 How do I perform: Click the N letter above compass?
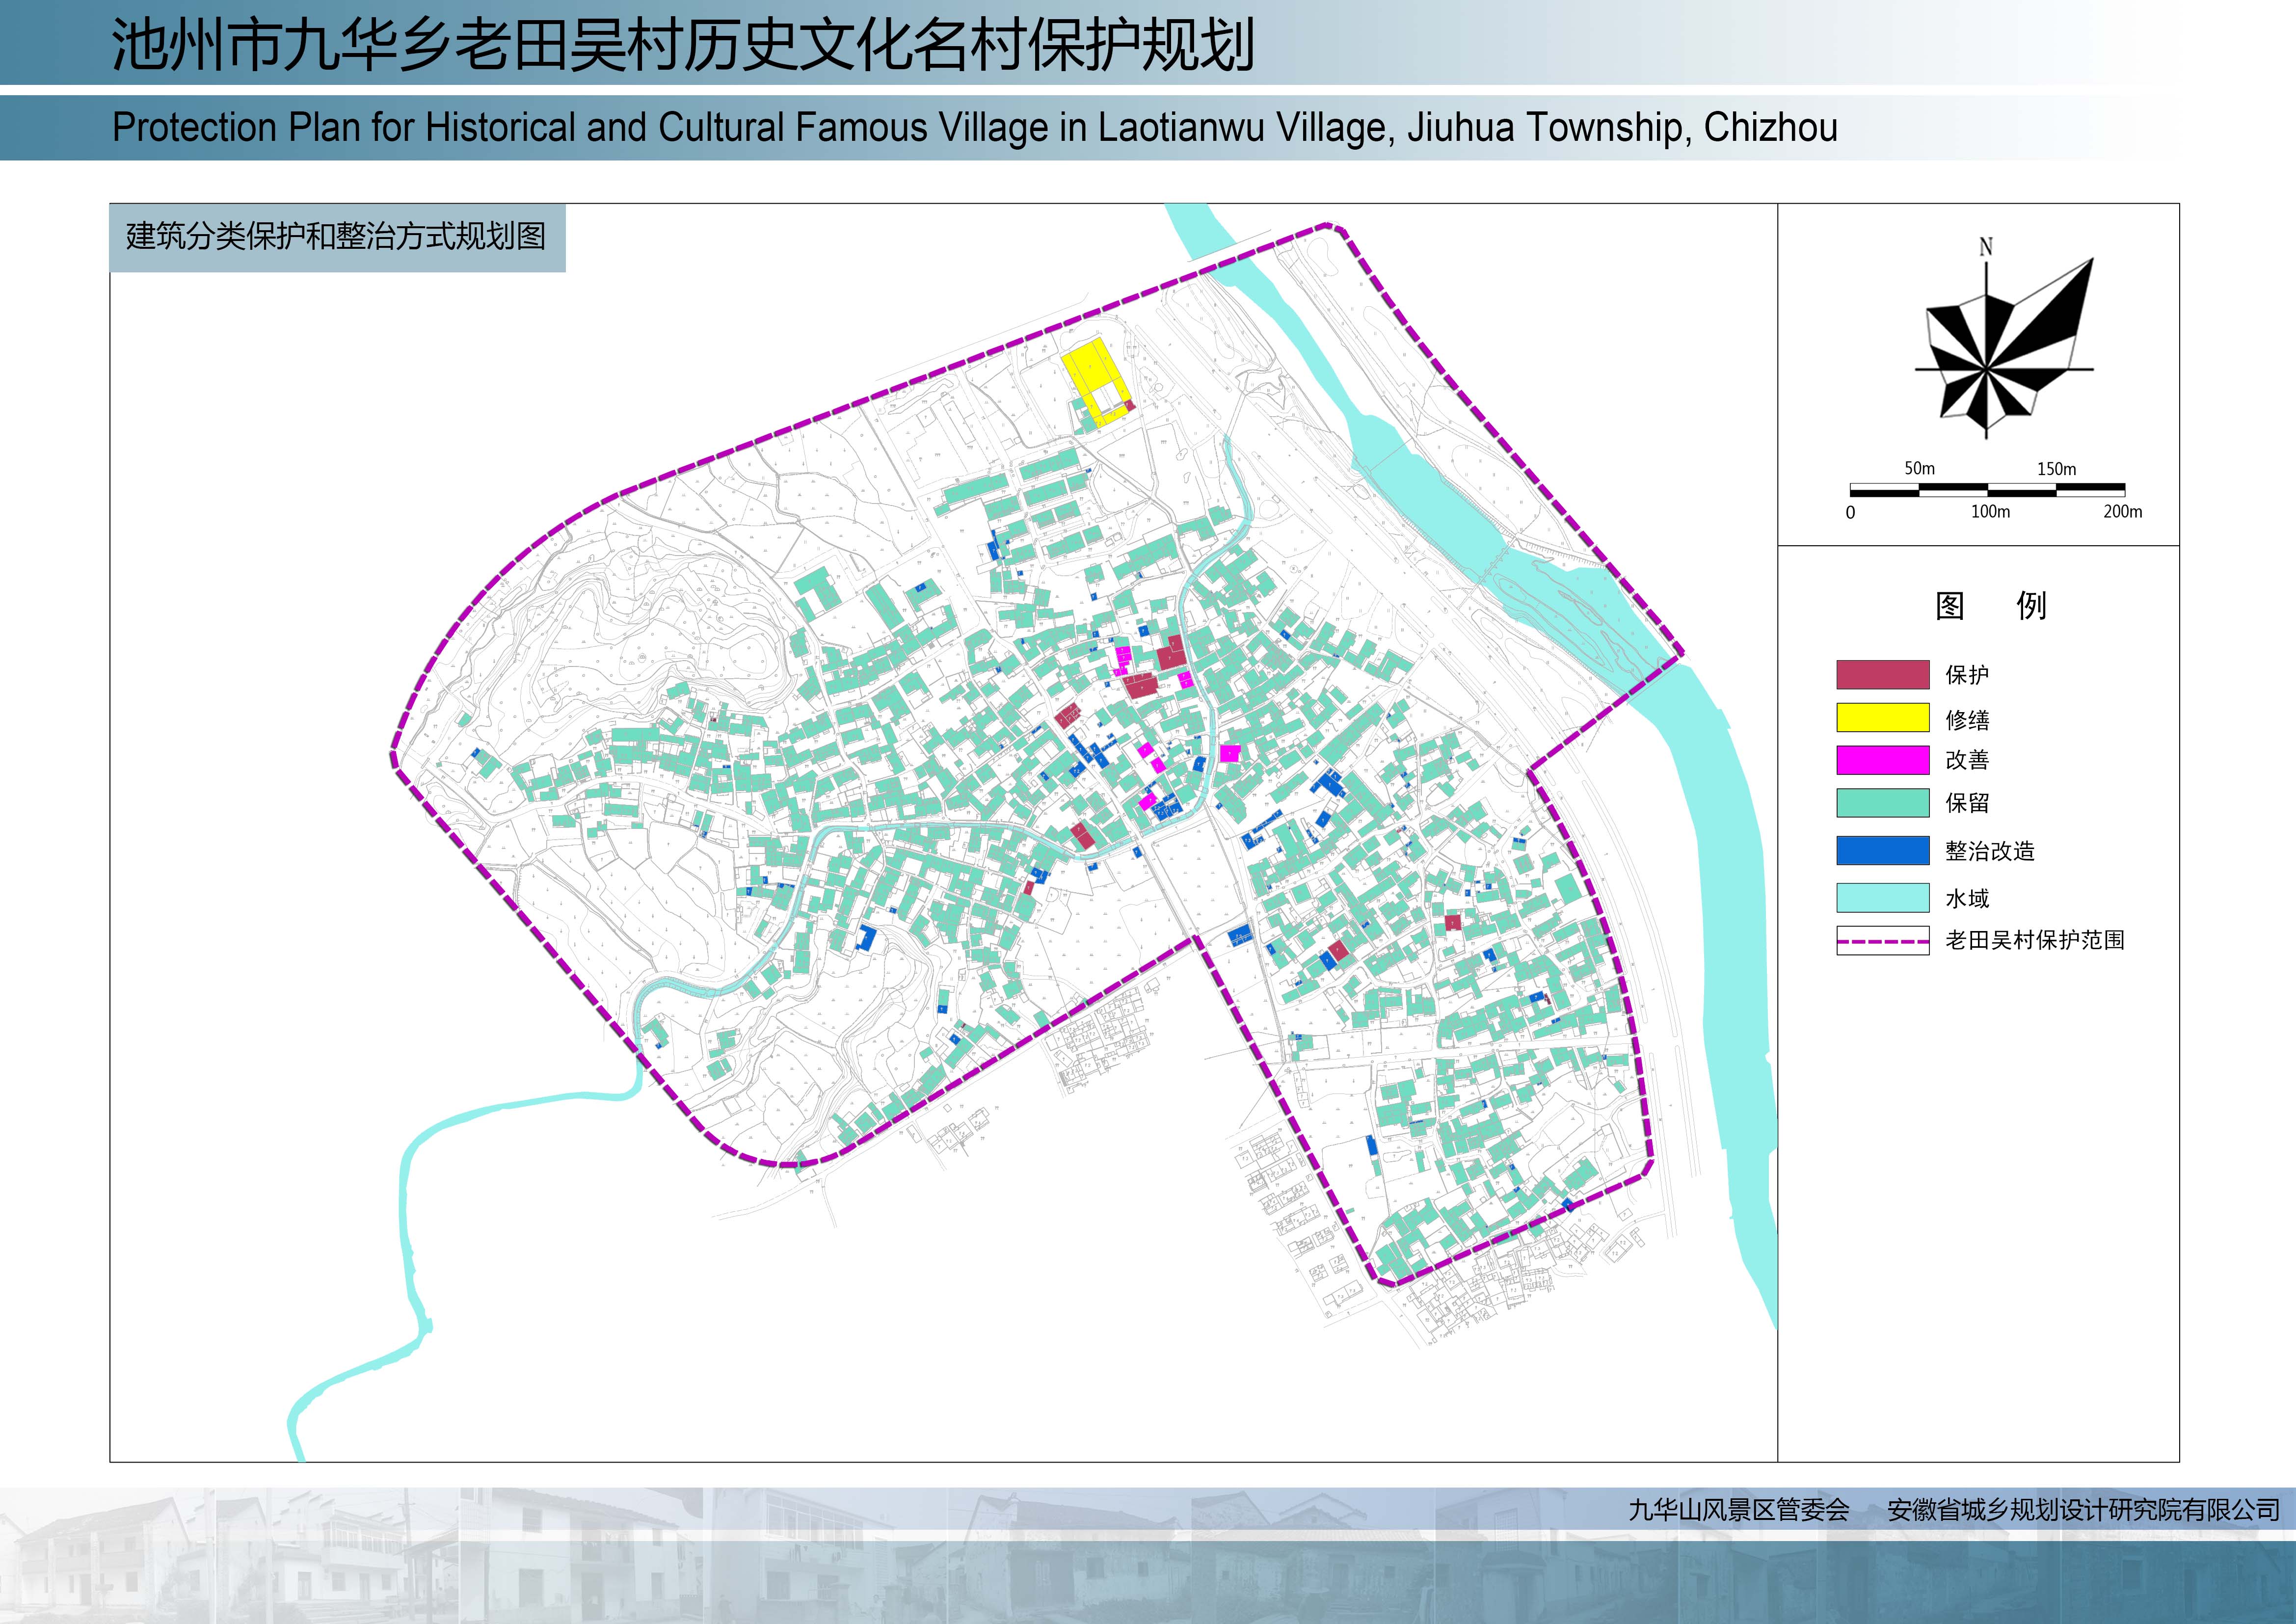1986,247
